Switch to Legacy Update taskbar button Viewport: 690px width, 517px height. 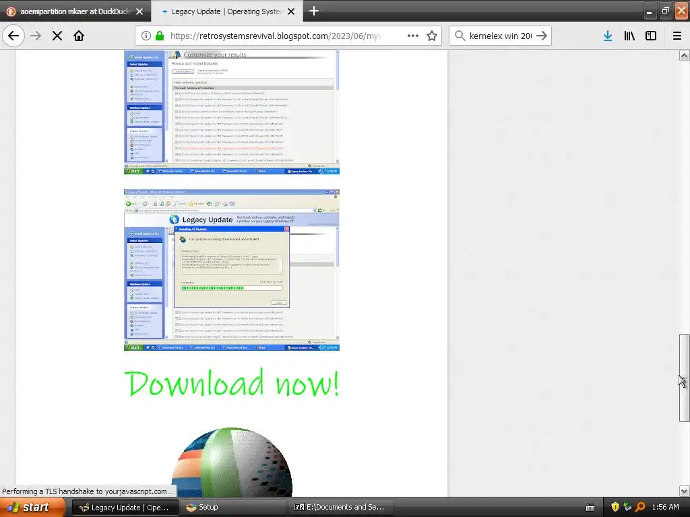[125, 508]
